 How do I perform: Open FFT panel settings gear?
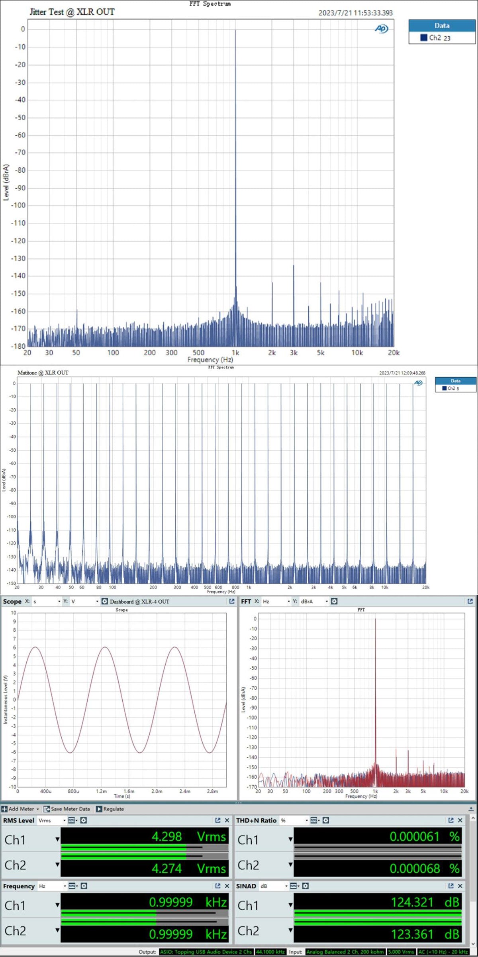pyautogui.click(x=334, y=601)
